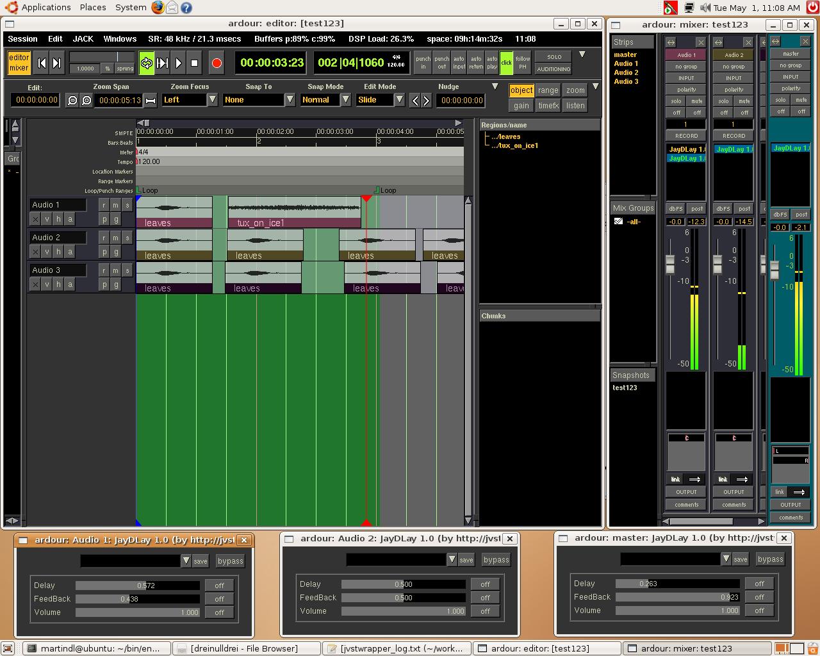Bypass the Audio 1 JayDLay plugin
Image resolution: width=820 pixels, height=656 pixels.
(x=230, y=561)
